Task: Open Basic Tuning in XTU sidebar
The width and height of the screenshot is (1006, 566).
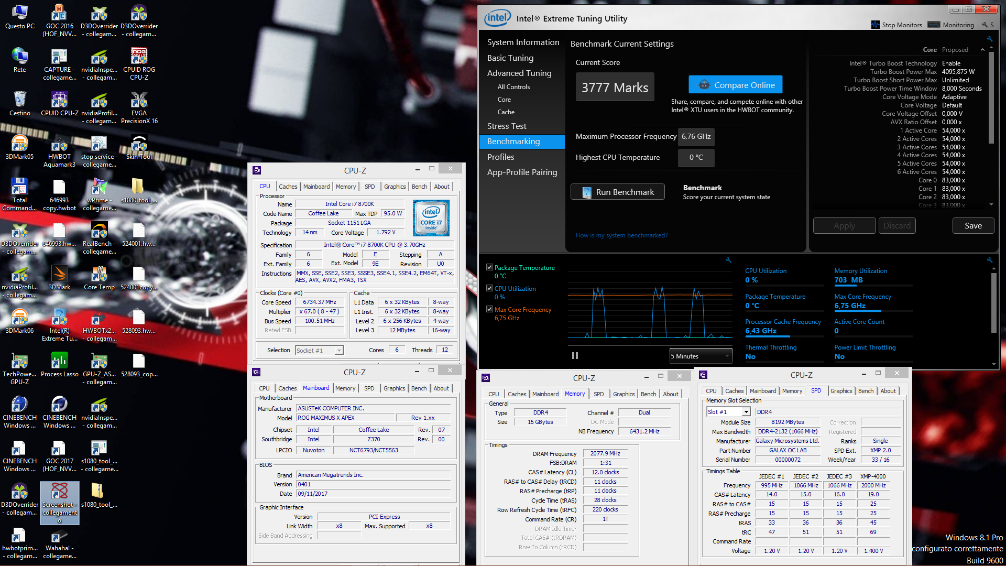Action: 510,58
